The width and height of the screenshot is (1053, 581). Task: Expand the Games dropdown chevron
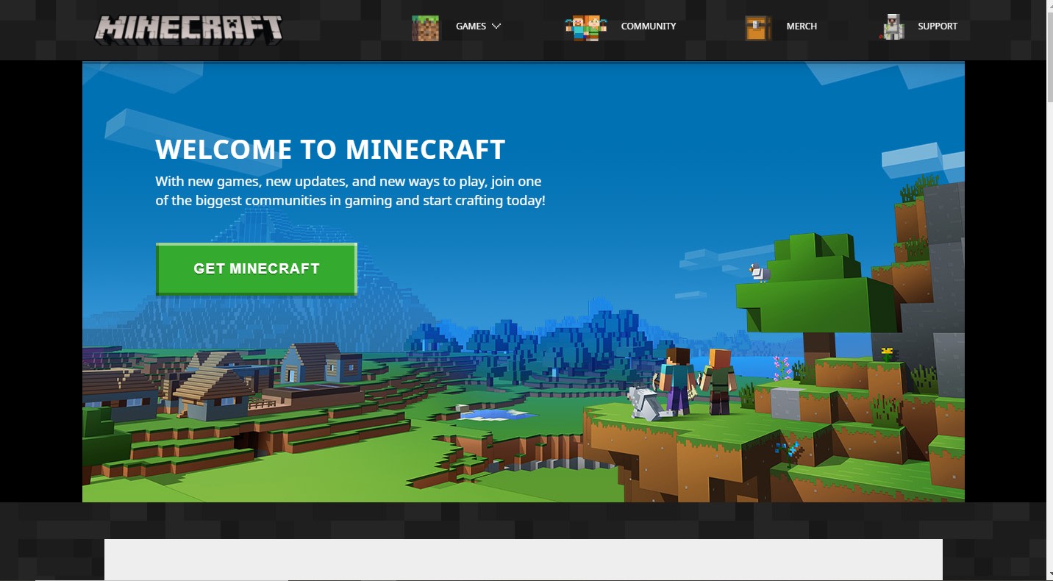click(x=496, y=26)
